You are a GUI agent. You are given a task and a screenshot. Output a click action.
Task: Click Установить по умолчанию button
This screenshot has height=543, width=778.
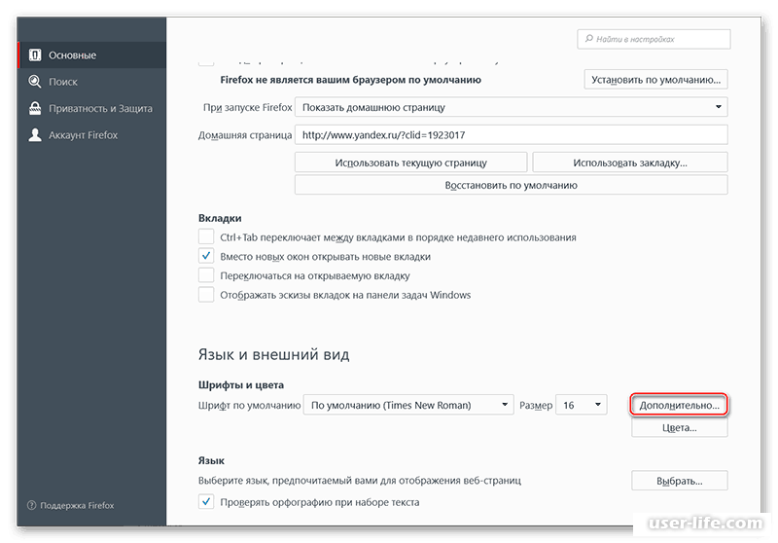[655, 80]
